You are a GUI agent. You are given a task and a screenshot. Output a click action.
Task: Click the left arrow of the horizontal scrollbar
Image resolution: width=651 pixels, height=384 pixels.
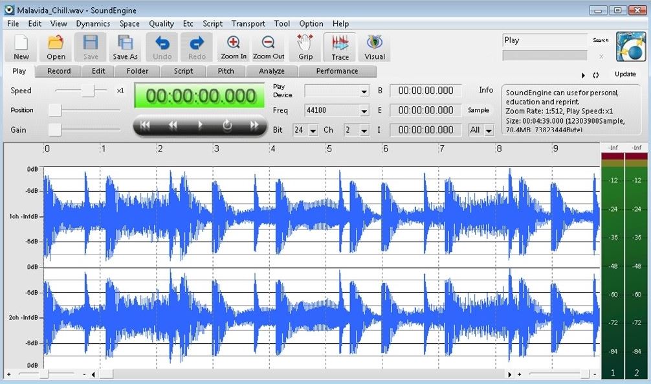[93, 374]
